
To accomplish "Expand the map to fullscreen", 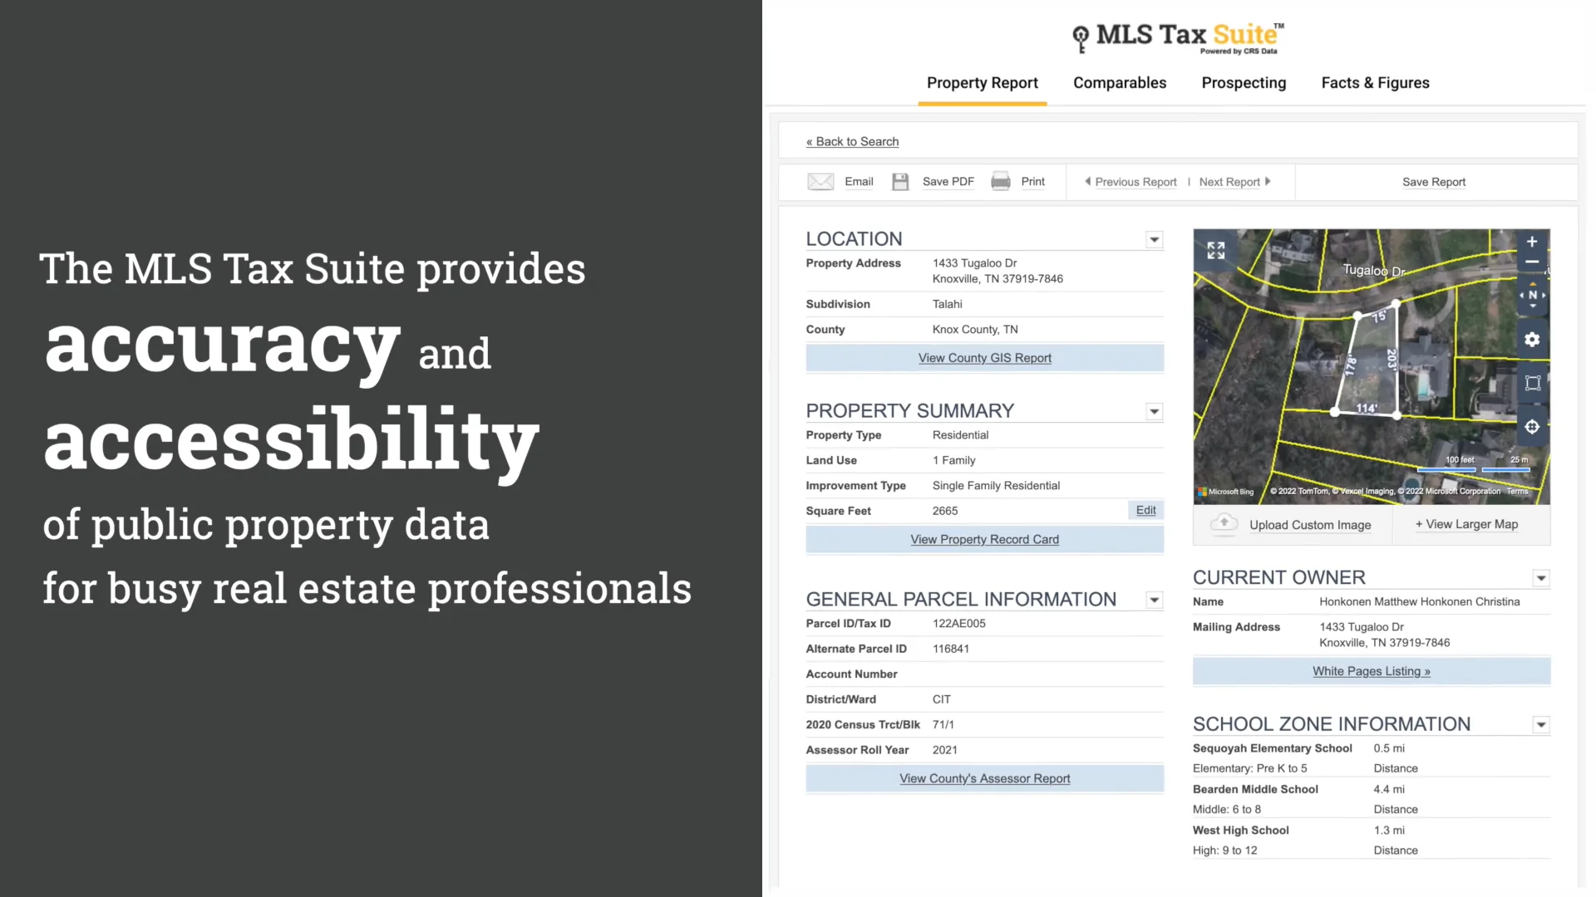I will (x=1215, y=249).
